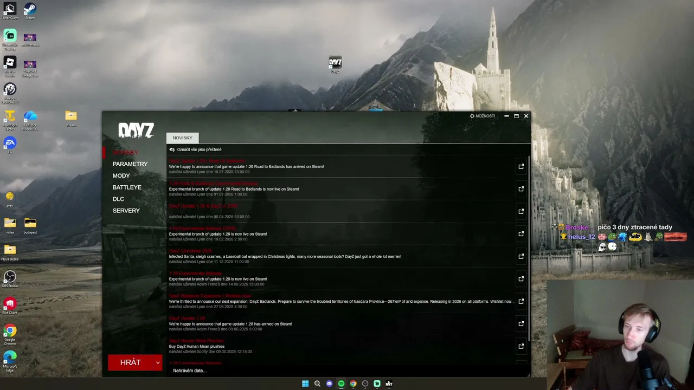The height and width of the screenshot is (390, 694).
Task: Select the 'Buy DayZ Human Mean plushies' text
Action: 196,347
